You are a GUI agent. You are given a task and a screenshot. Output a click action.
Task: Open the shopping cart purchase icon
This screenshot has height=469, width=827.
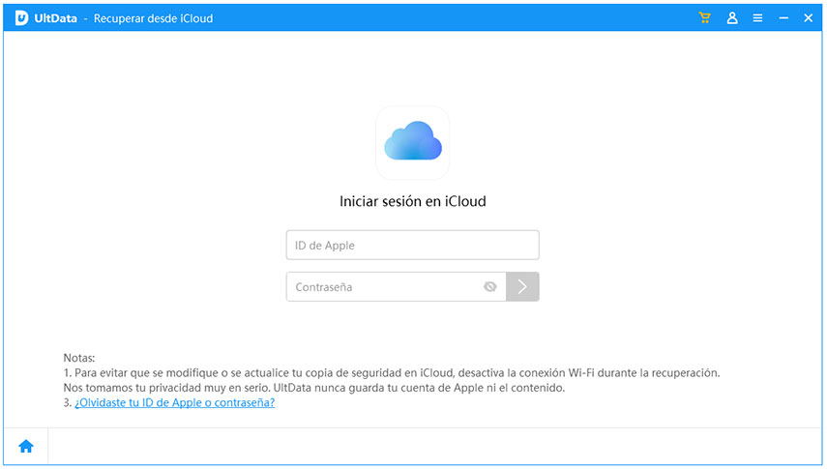point(705,18)
